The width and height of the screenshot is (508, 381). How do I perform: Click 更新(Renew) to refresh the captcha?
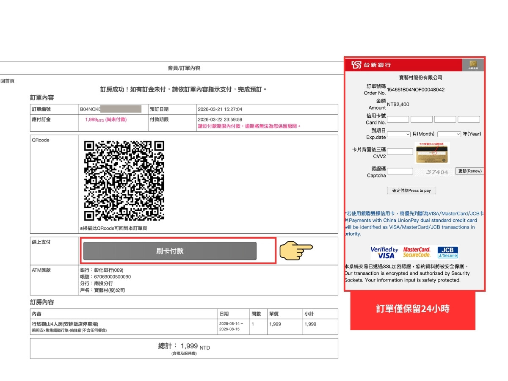point(469,171)
